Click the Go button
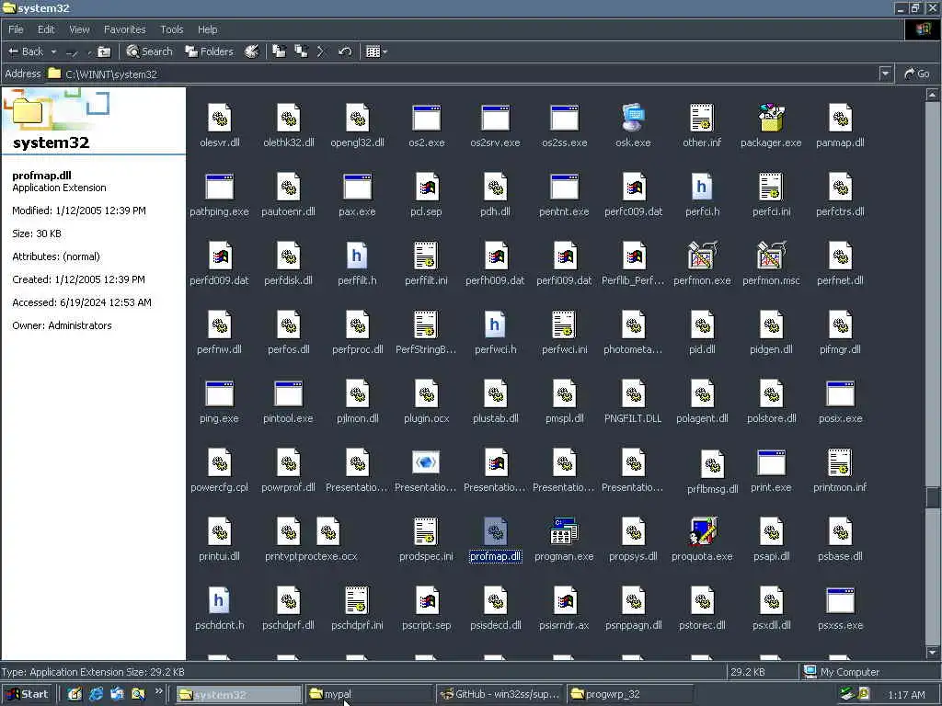The width and height of the screenshot is (942, 706). pos(917,74)
